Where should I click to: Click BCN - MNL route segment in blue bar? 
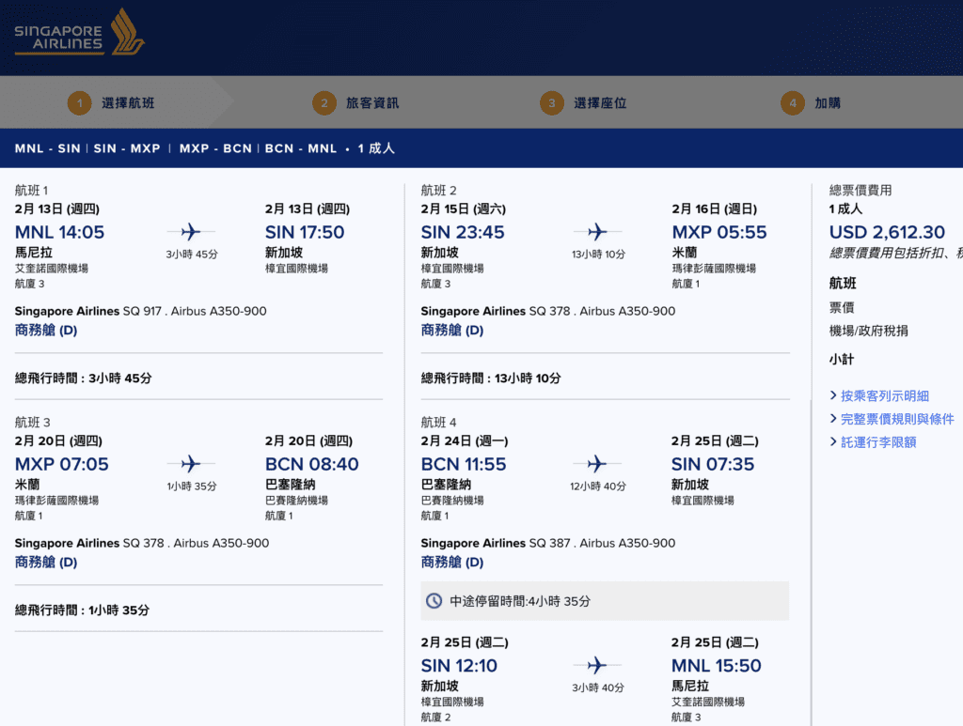click(x=301, y=148)
